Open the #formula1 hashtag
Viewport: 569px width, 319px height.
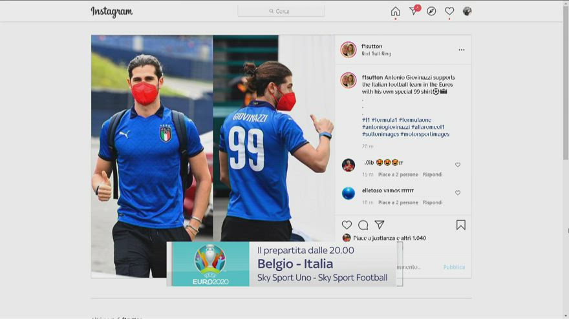(x=384, y=119)
